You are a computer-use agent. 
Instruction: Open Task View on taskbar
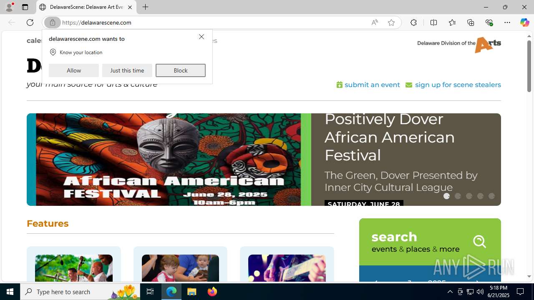click(150, 292)
